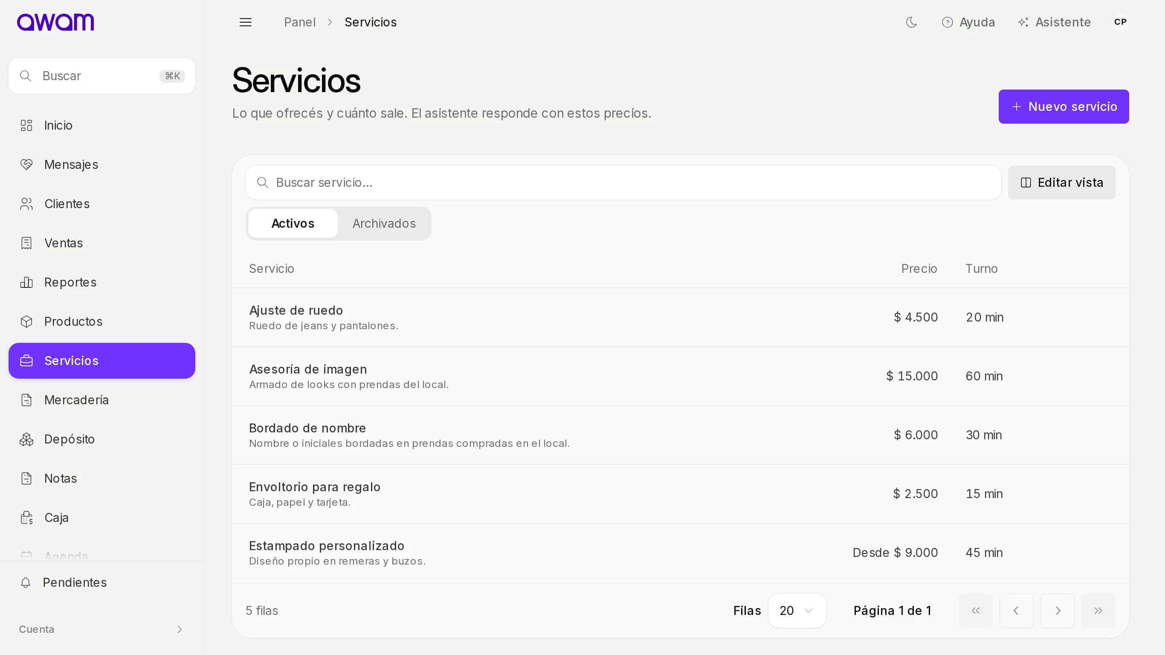Click the Turno column header
Screen dimensions: 1165x655
pos(981,269)
